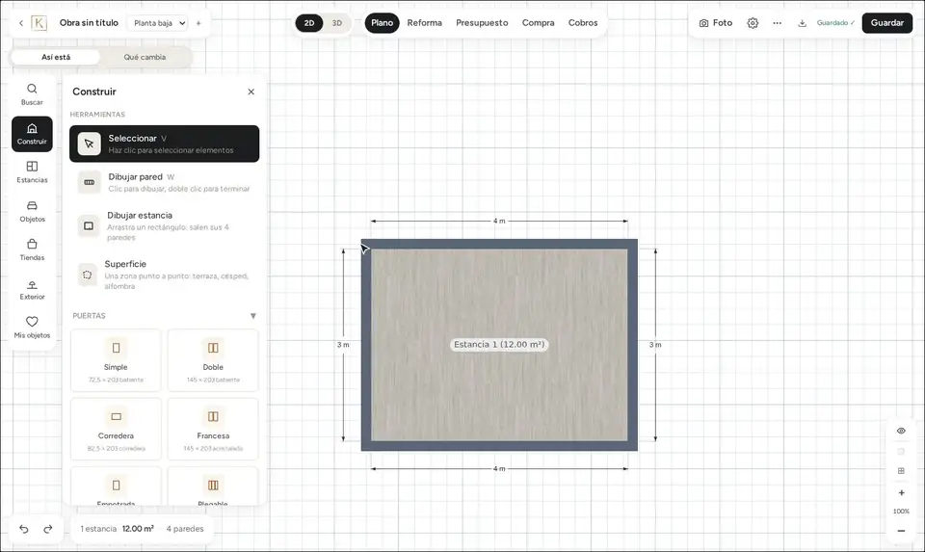The width and height of the screenshot is (925, 552).
Task: Choose the Dibujar estancia tool
Action: pyautogui.click(x=164, y=225)
